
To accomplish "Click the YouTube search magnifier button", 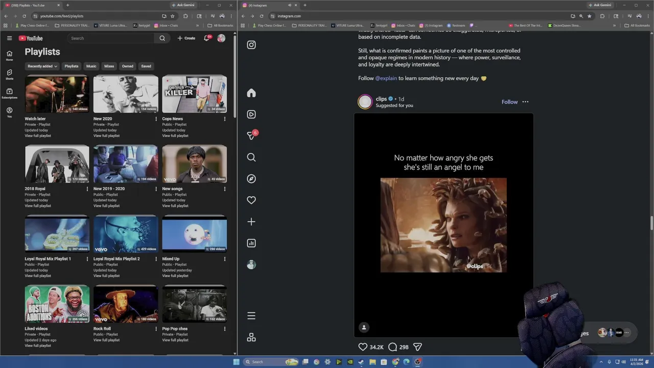I will click(162, 38).
